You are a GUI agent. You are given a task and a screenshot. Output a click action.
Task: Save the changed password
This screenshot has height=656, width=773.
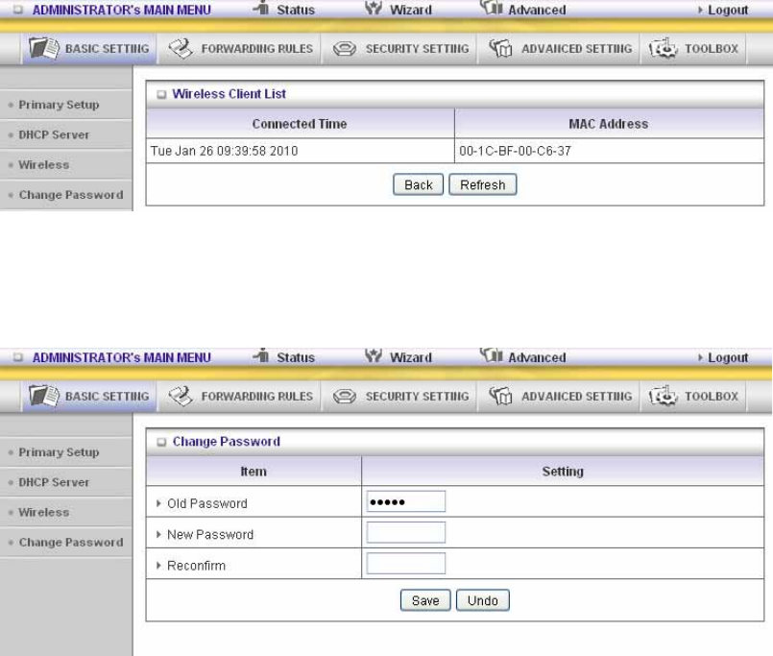coord(425,600)
